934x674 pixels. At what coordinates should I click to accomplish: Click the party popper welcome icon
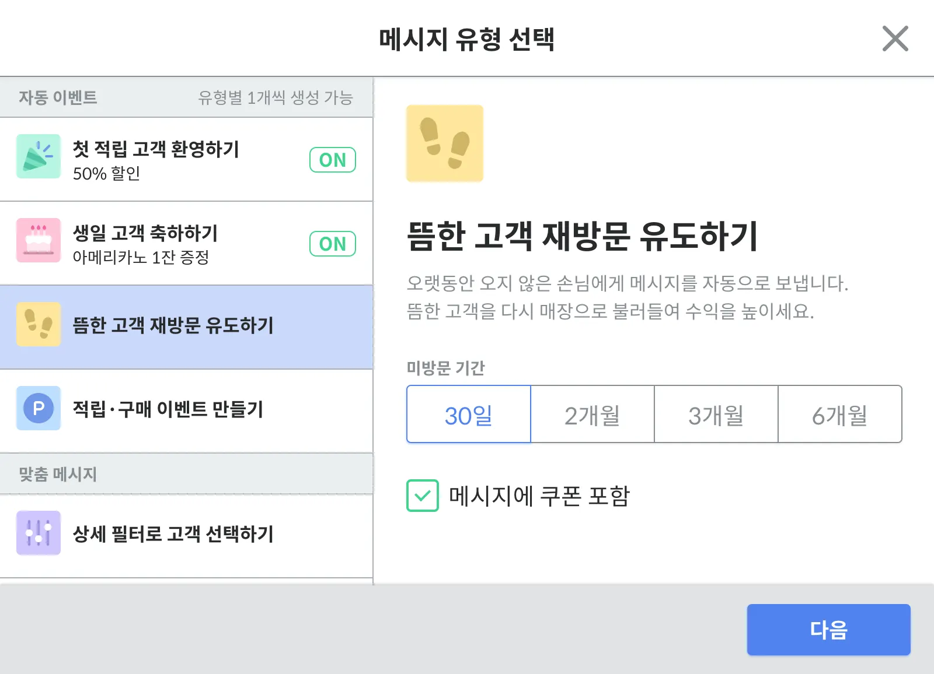[39, 157]
